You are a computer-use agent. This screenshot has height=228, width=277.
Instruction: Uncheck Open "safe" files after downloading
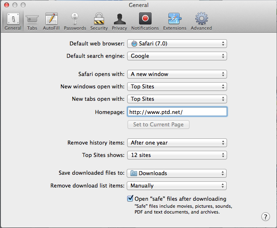[130, 198]
